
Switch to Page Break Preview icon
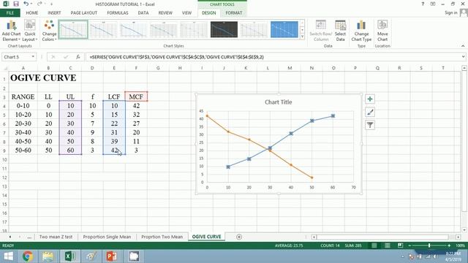[x=400, y=245]
